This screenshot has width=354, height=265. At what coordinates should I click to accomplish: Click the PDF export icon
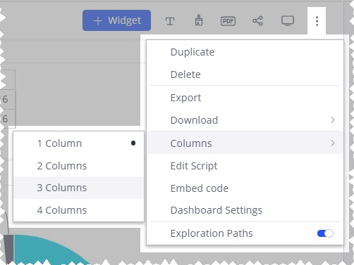(228, 21)
